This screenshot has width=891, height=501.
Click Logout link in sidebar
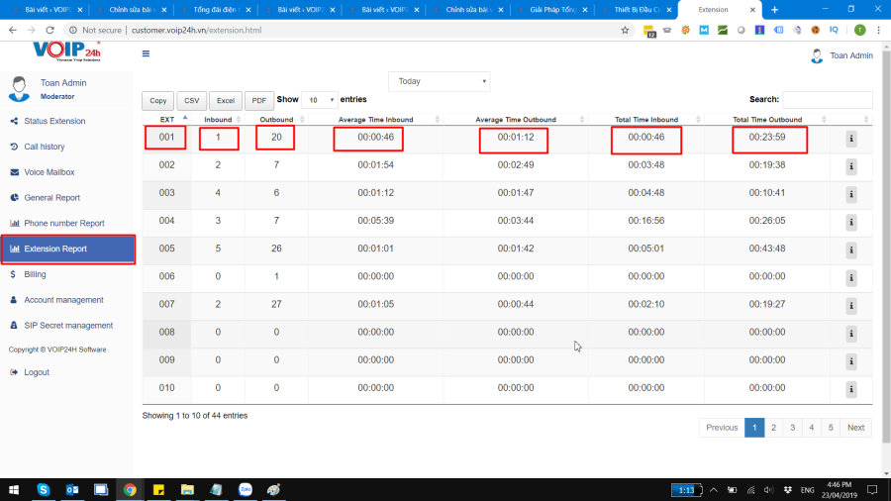click(x=37, y=372)
